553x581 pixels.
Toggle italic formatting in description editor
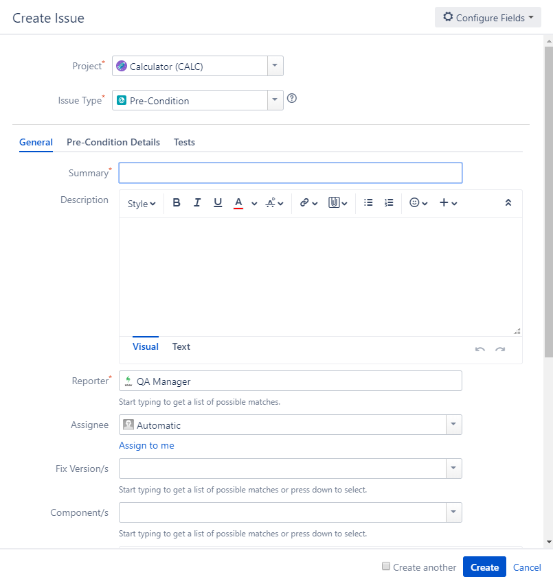pos(197,202)
